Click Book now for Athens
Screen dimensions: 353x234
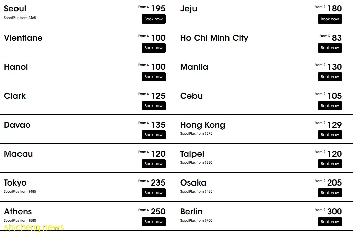pyautogui.click(x=153, y=222)
